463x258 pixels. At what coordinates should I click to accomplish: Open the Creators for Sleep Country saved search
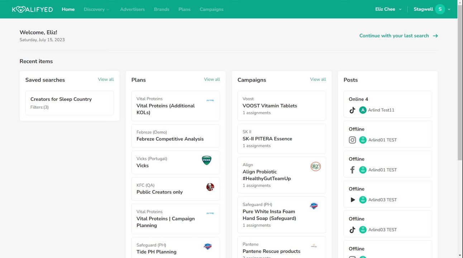[x=70, y=103]
